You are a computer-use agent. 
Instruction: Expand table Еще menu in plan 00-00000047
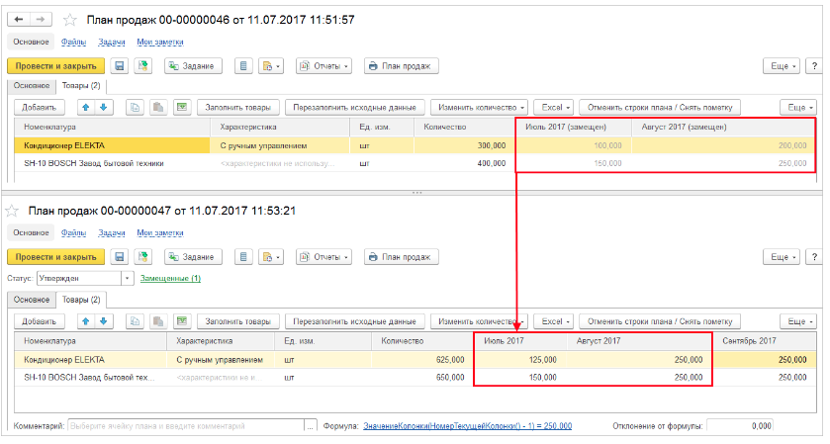(798, 321)
